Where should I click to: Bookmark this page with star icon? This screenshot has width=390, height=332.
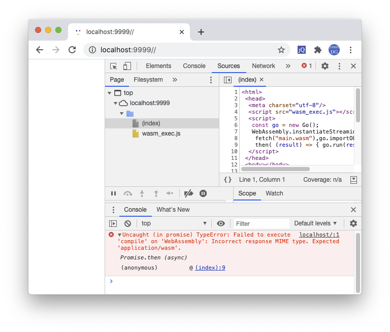[x=281, y=50]
